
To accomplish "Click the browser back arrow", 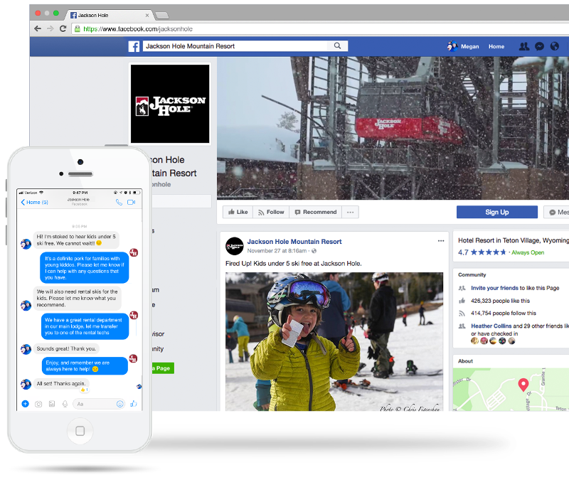I will coord(38,28).
